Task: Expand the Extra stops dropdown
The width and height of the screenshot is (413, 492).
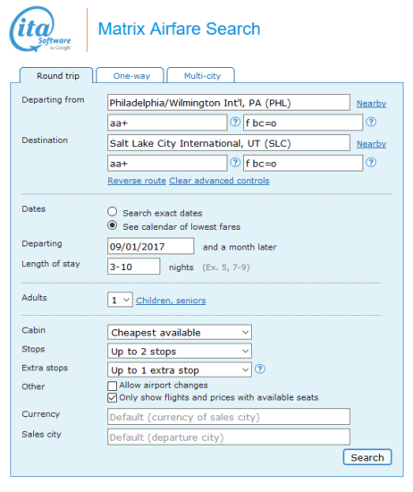Action: point(180,370)
